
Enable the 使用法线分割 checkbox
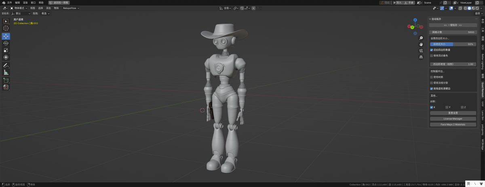[432, 82]
